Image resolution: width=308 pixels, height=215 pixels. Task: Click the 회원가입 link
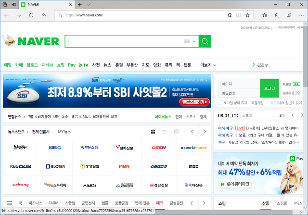tap(257, 103)
